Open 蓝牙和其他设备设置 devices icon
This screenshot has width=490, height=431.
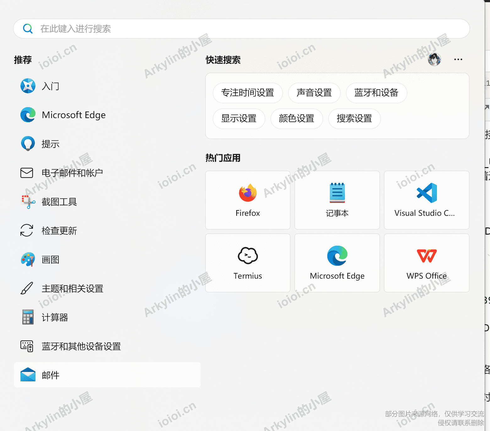pyautogui.click(x=27, y=346)
